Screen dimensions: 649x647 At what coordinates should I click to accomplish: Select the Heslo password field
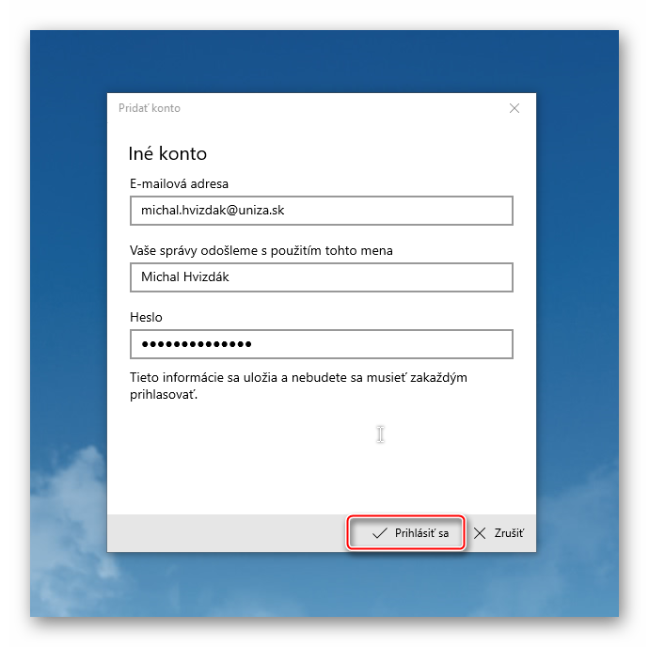coord(321,344)
